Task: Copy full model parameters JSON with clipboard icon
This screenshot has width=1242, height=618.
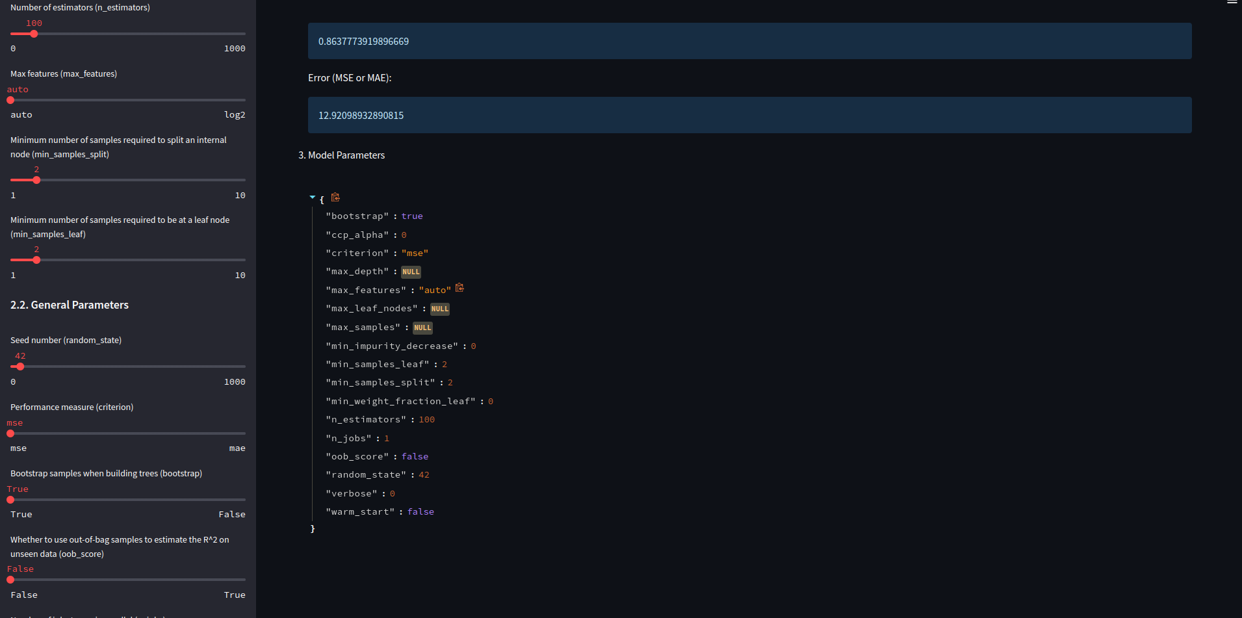Action: click(x=335, y=197)
